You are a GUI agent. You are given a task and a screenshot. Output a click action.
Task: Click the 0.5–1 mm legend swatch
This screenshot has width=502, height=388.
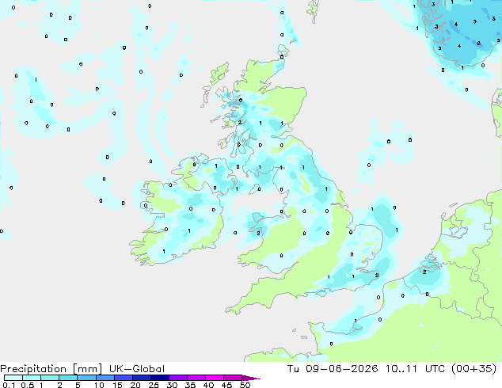coord(32,378)
